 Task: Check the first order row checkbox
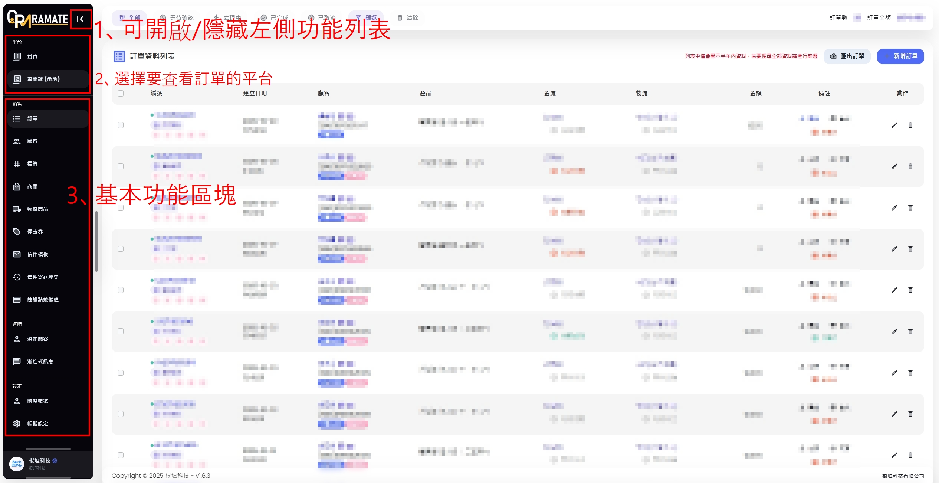click(121, 125)
